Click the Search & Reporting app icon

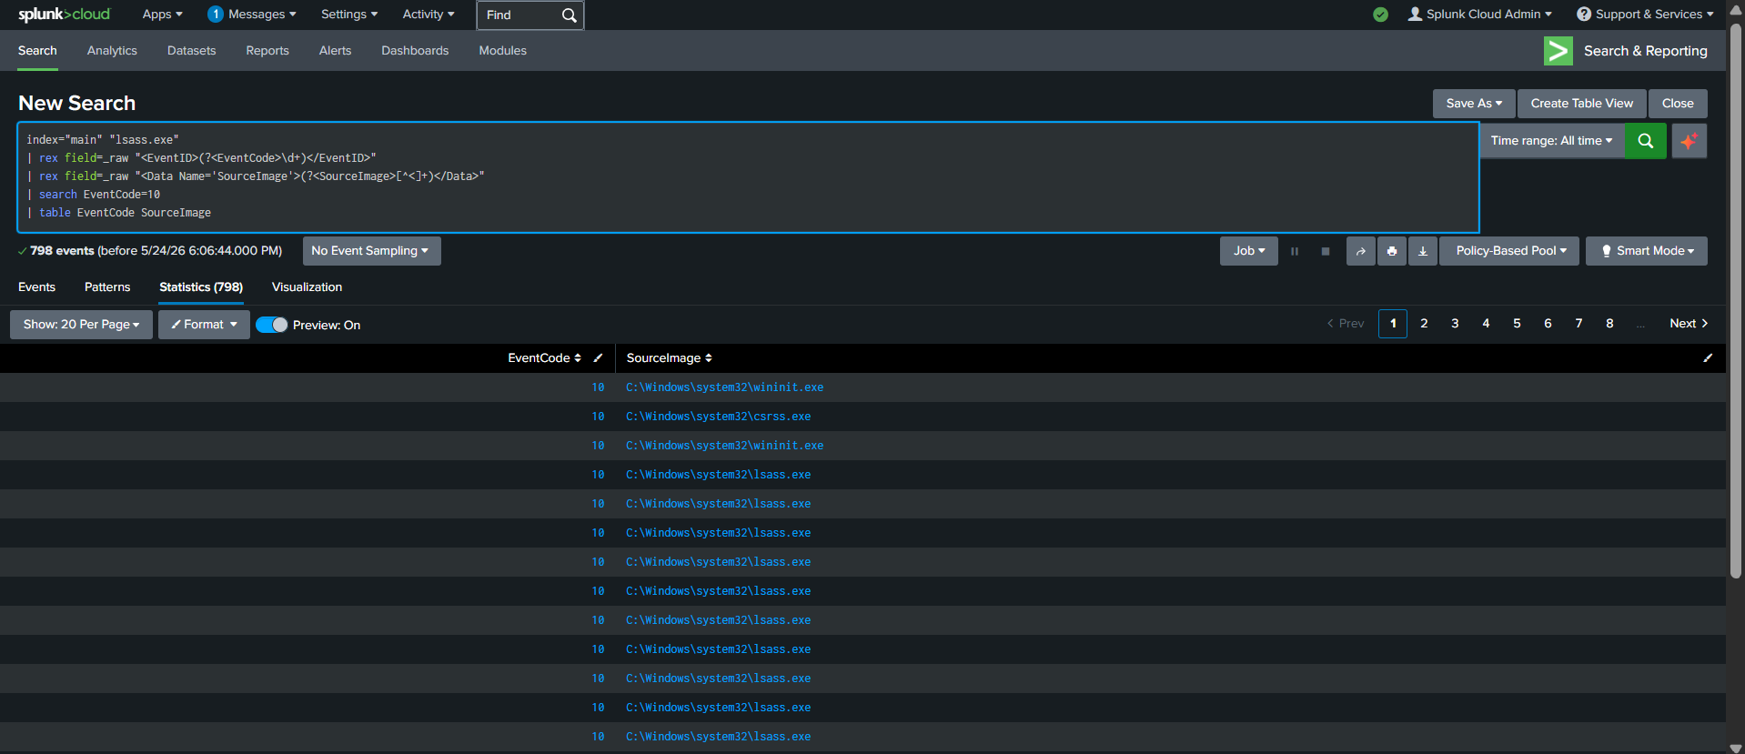coord(1558,51)
